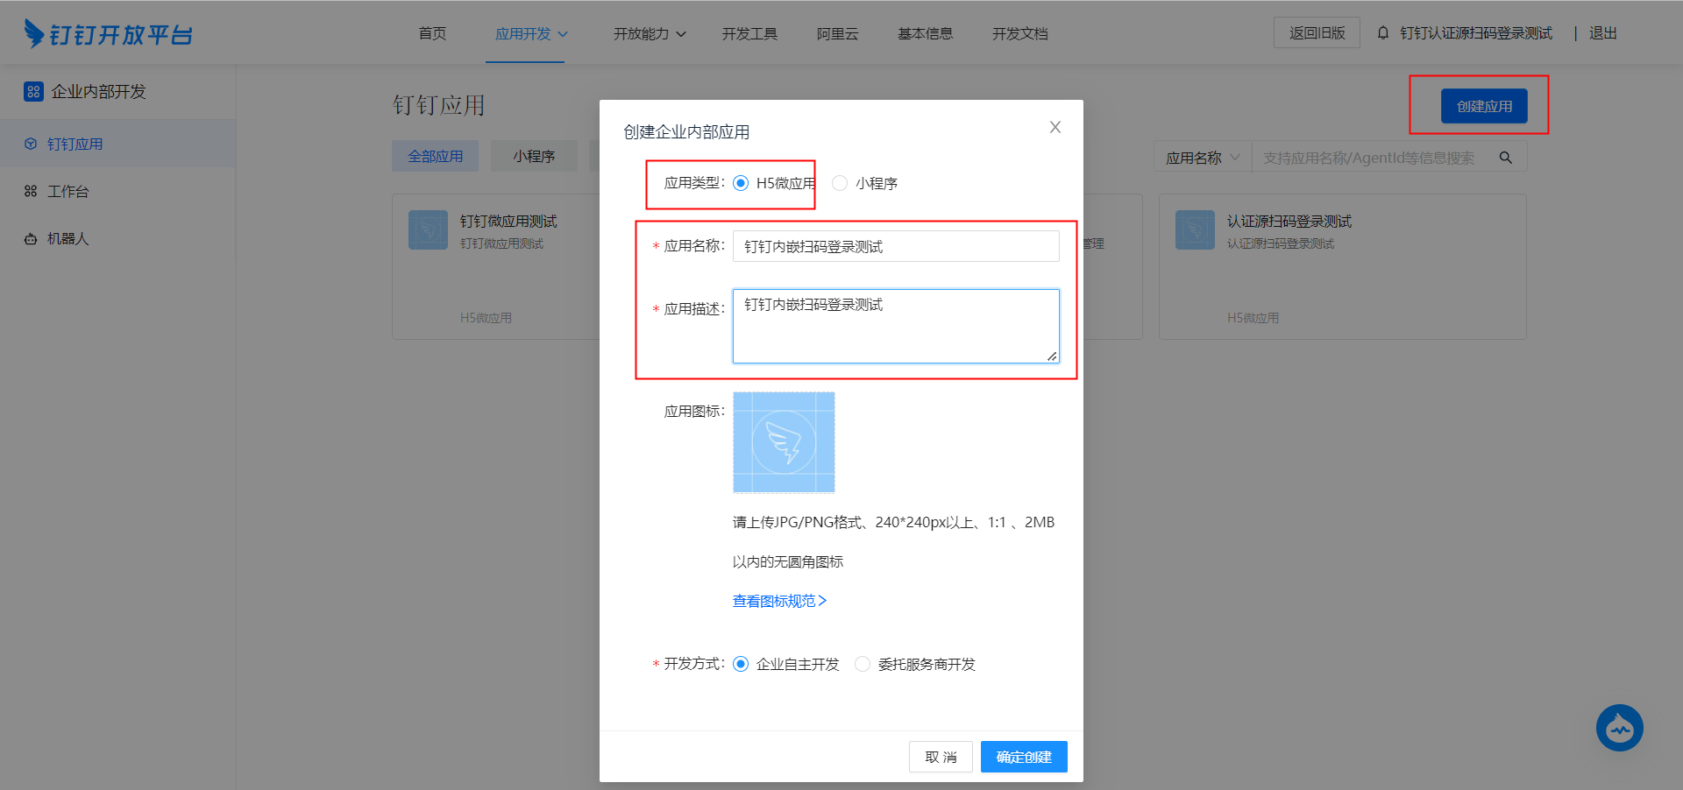Image resolution: width=1683 pixels, height=790 pixels.
Task: Go to 开发文档 in top navigation
Action: tap(1019, 34)
